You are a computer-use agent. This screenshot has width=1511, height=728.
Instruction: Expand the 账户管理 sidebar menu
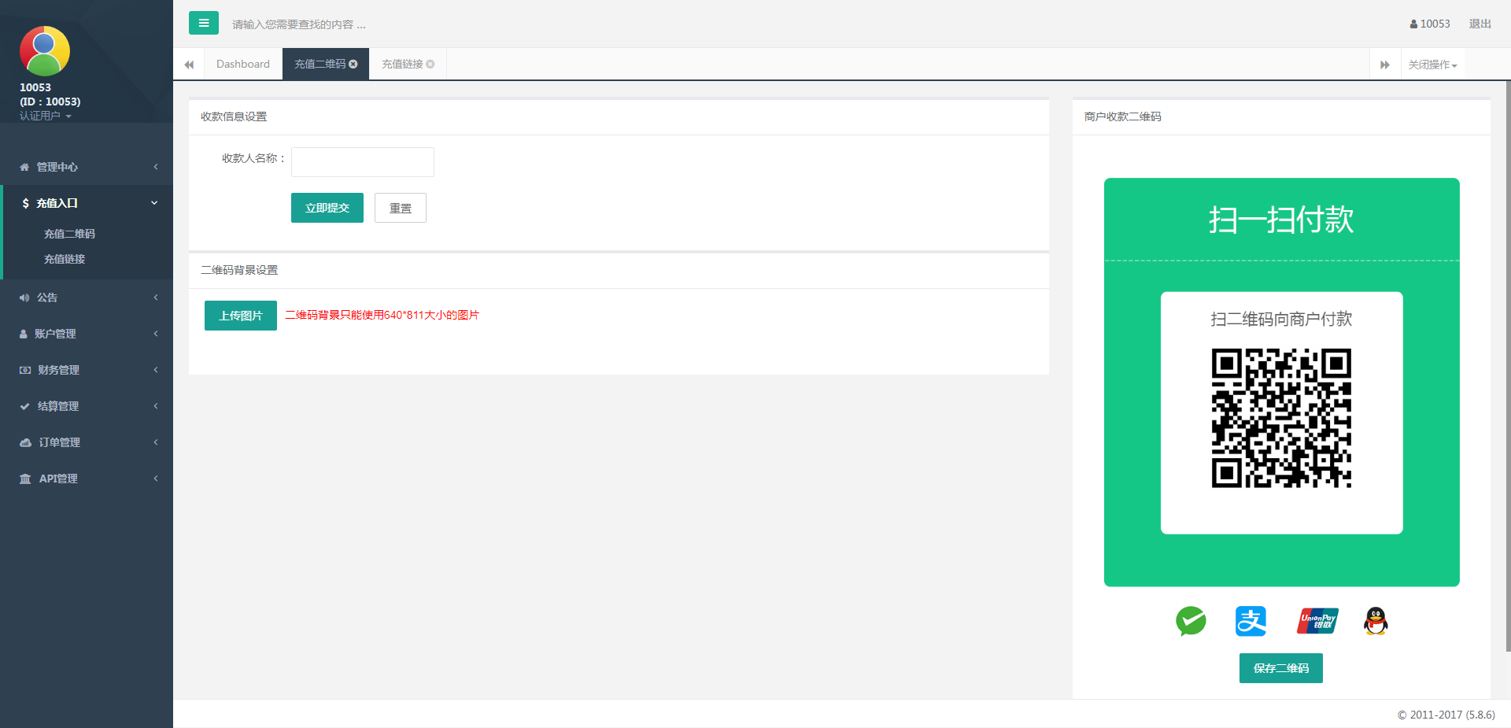coord(87,334)
